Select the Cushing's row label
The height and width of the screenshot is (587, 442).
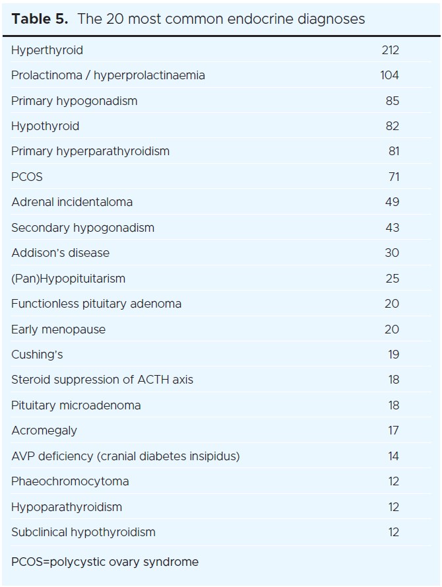tap(37, 355)
